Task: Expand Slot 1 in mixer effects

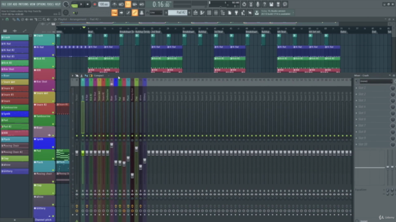Action: tap(356, 88)
